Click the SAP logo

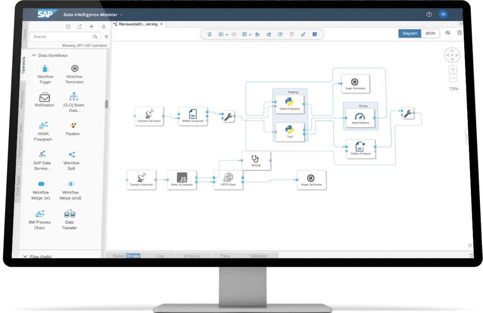click(x=47, y=14)
